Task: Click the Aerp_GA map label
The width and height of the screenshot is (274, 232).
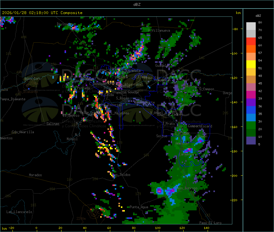Action: (182, 143)
